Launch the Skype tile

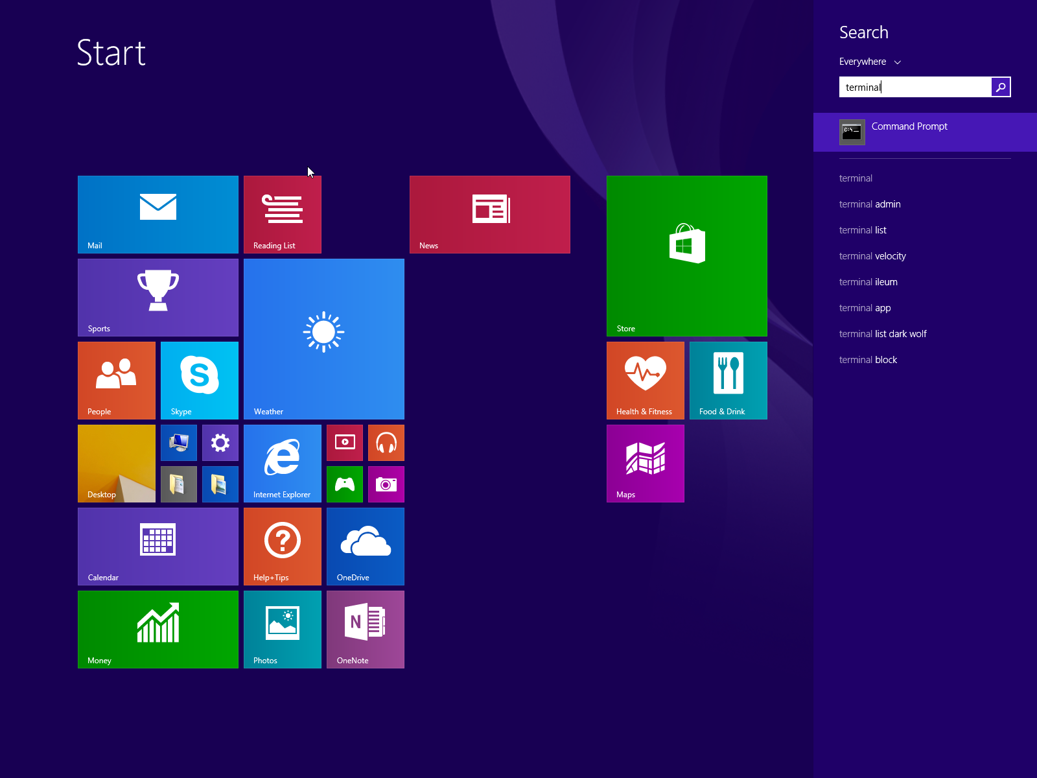pyautogui.click(x=199, y=380)
